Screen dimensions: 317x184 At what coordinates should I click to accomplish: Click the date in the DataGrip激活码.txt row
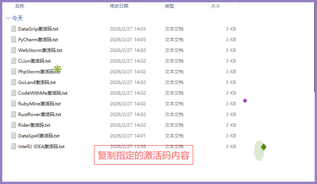coord(128,29)
